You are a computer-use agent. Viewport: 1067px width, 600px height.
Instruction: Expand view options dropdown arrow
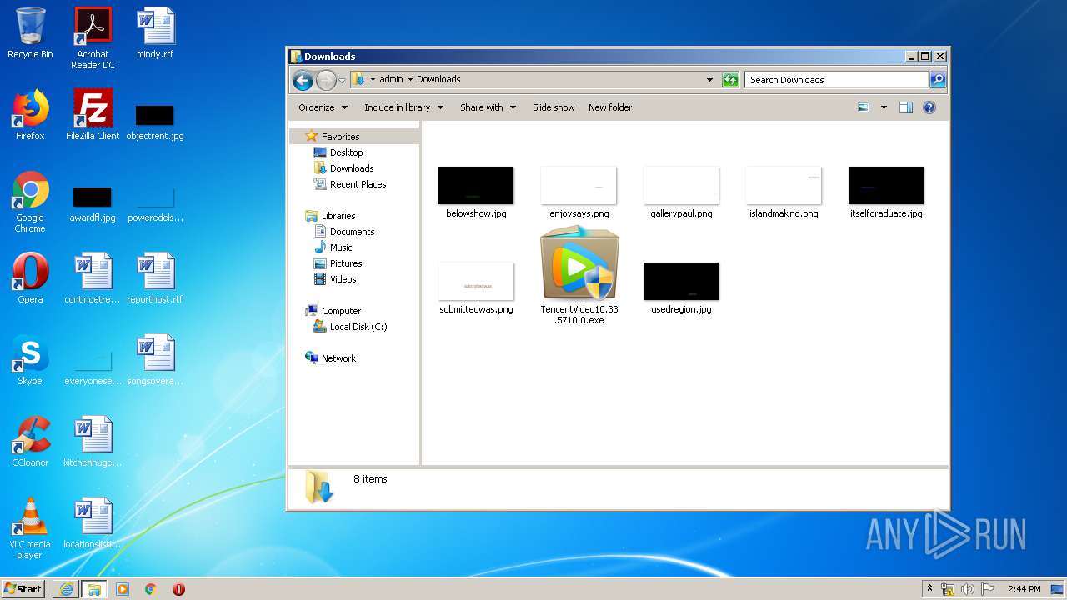(x=884, y=107)
